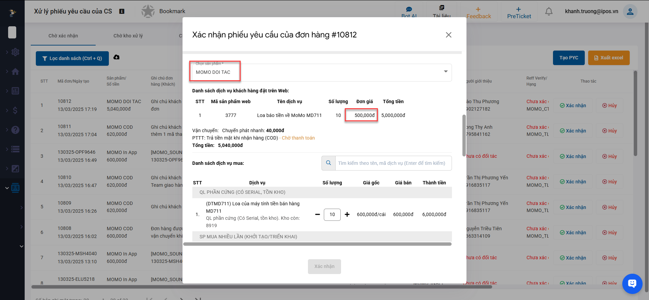Click order number 10810 in table

click(65, 177)
